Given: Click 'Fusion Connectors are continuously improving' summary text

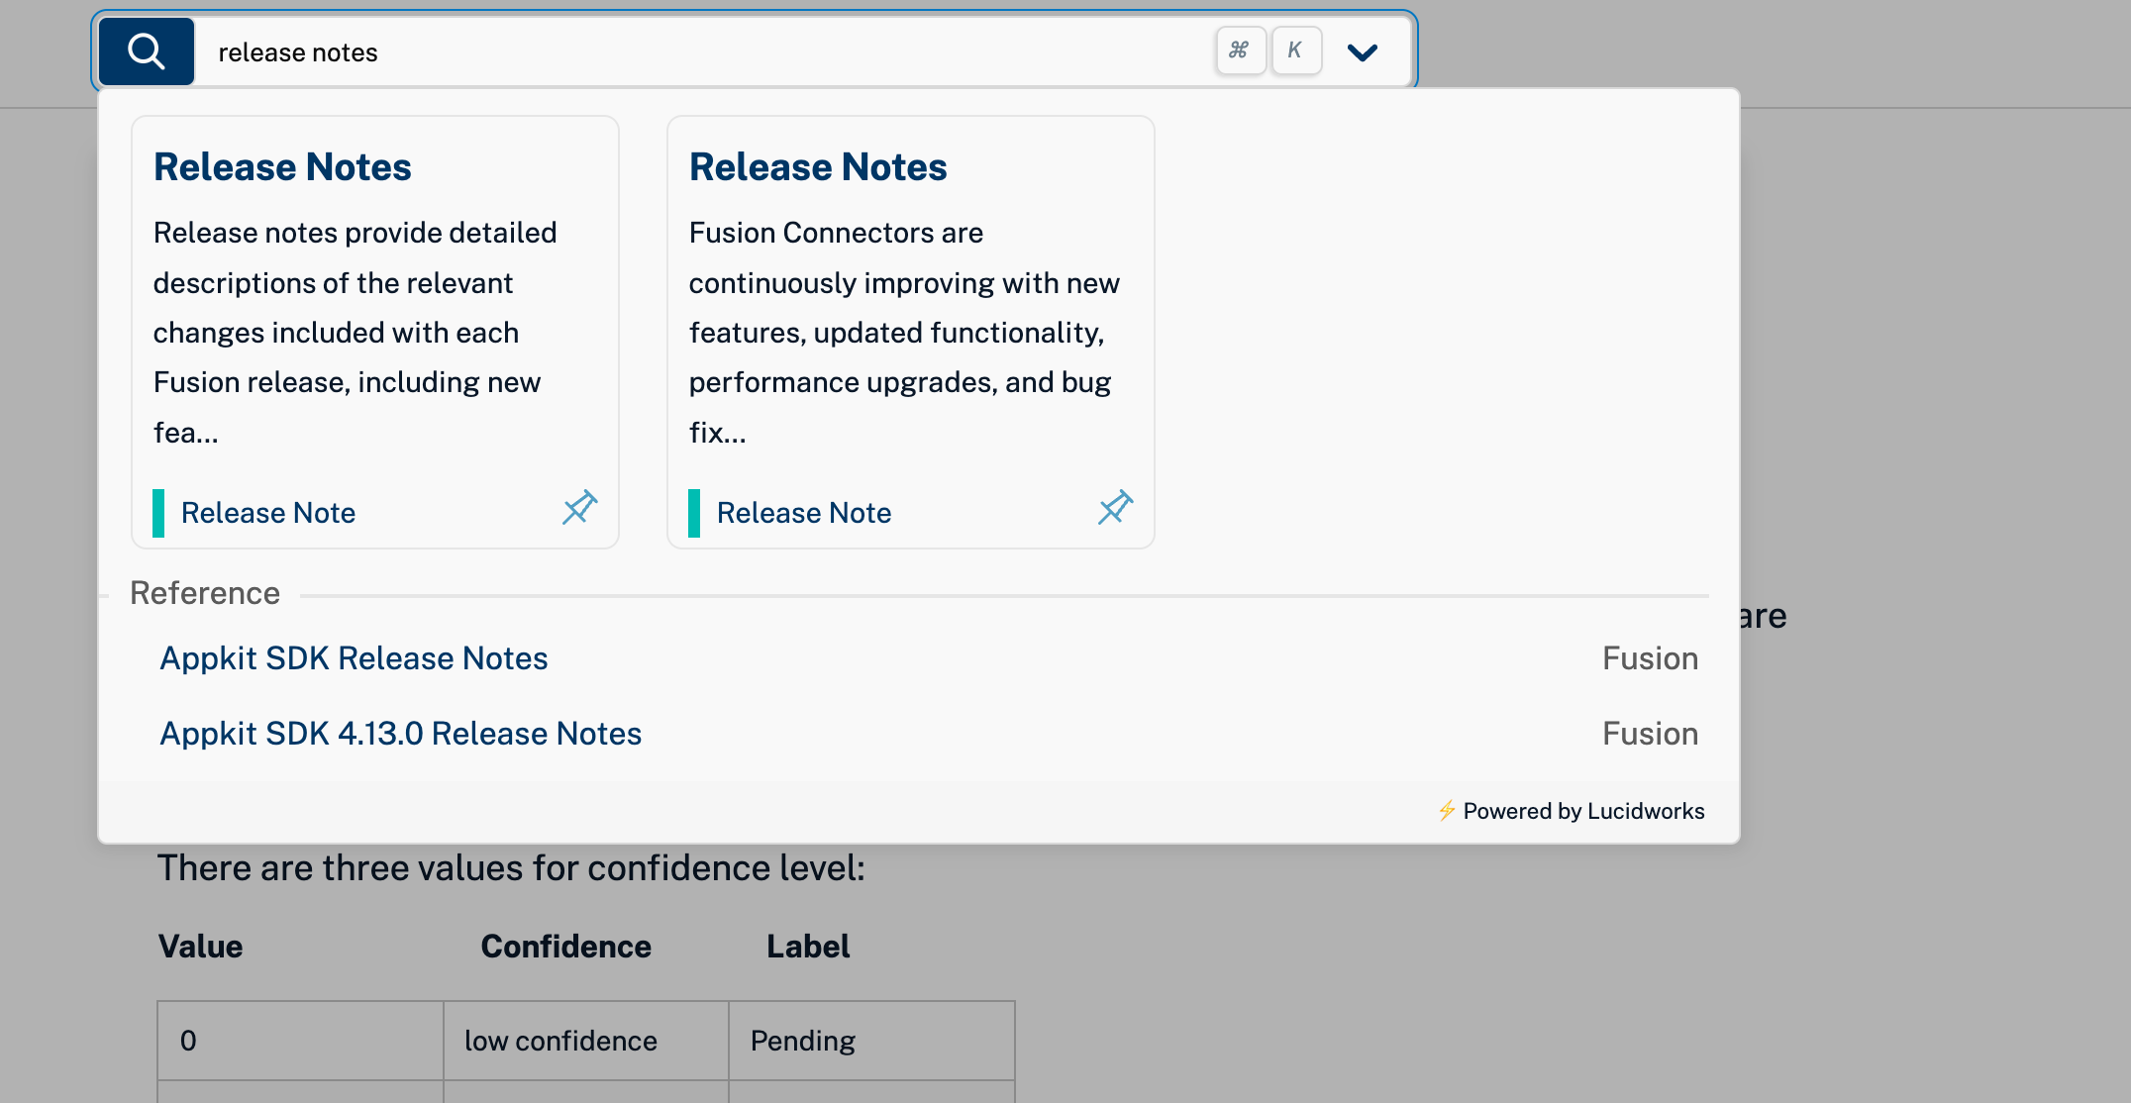Looking at the screenshot, I should [x=904, y=333].
